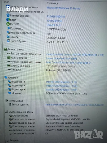This screenshot has width=107, height=143.
Task: Click the Поле column header
Action: tap(6, 2)
